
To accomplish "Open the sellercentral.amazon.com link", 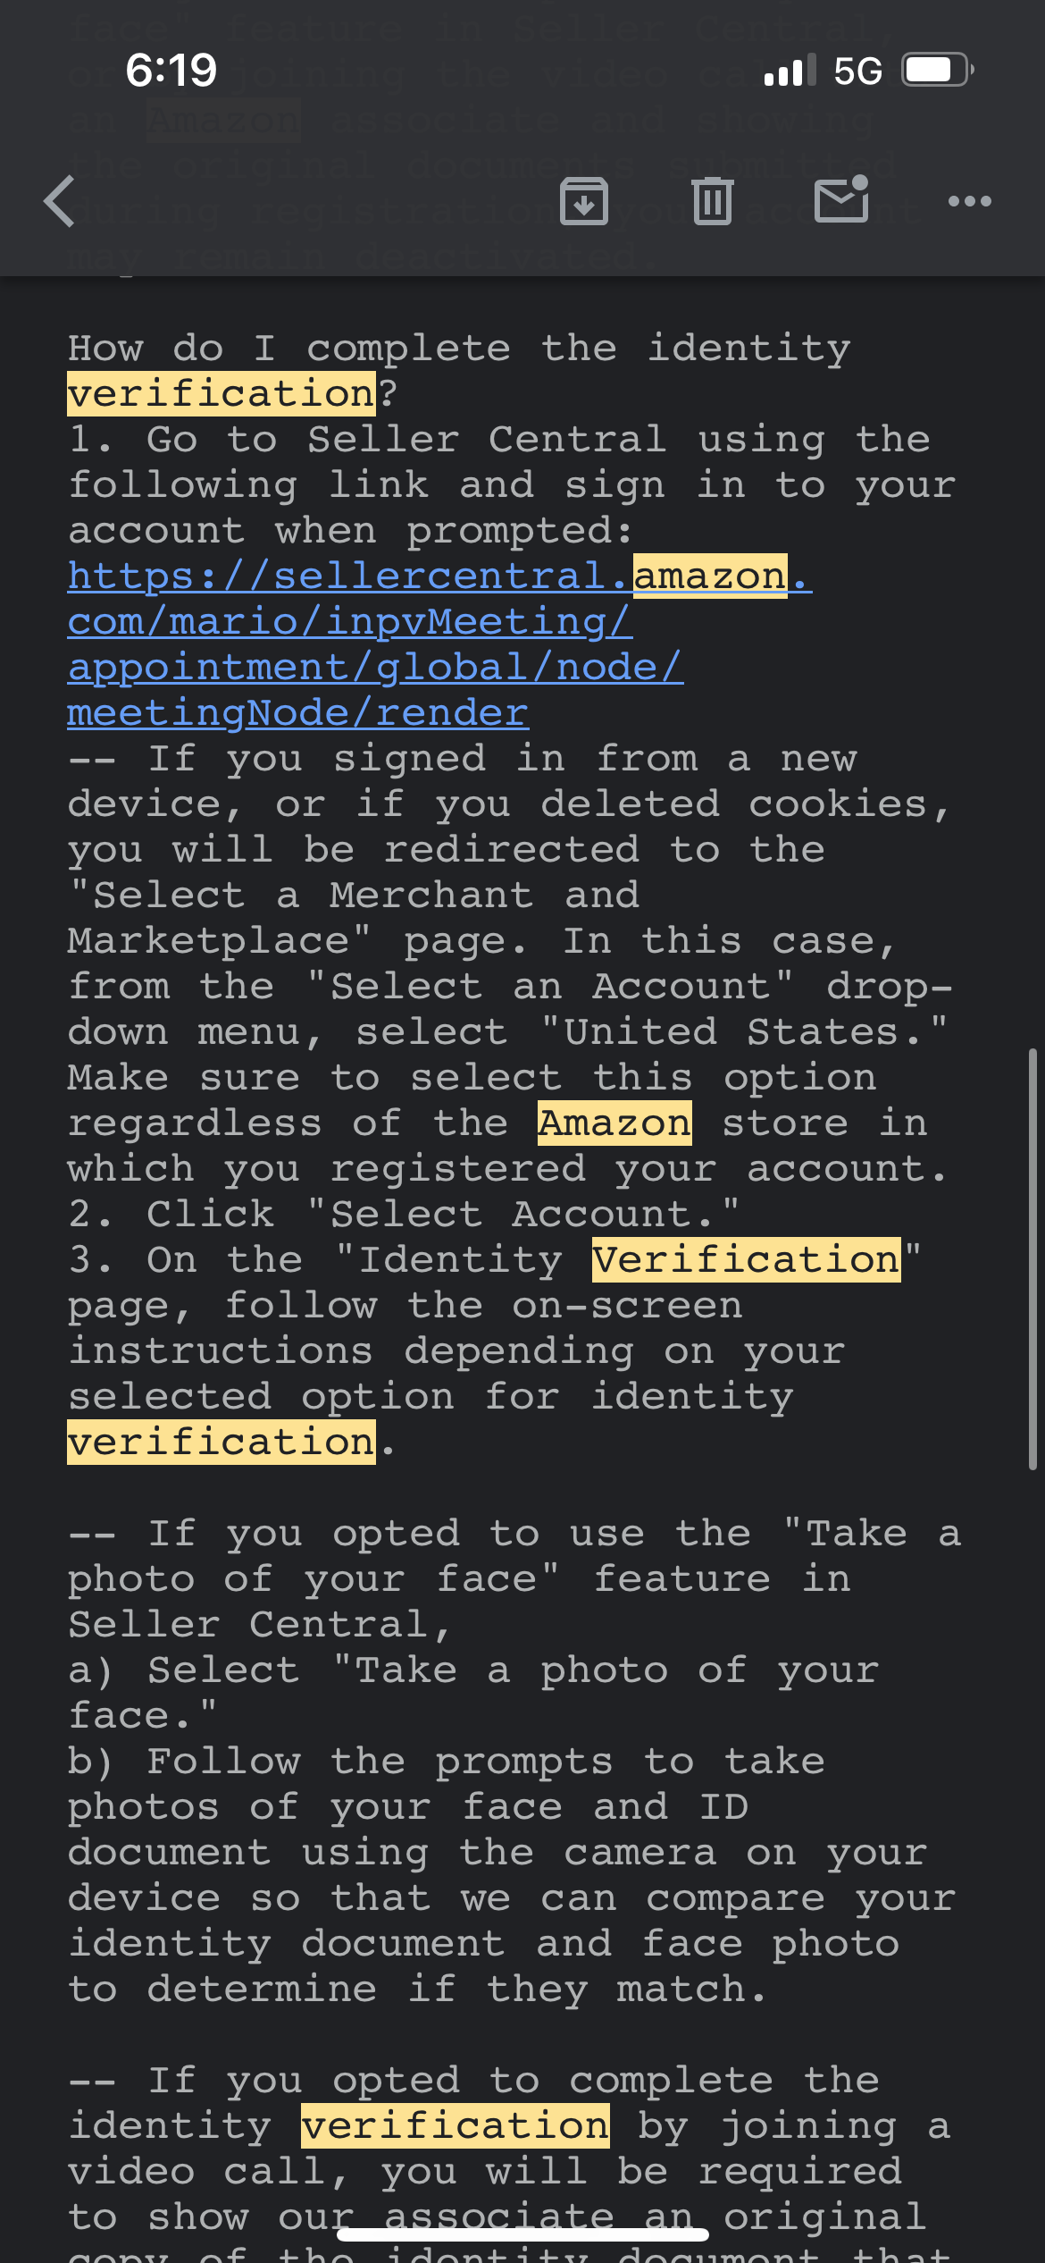I will point(439,576).
